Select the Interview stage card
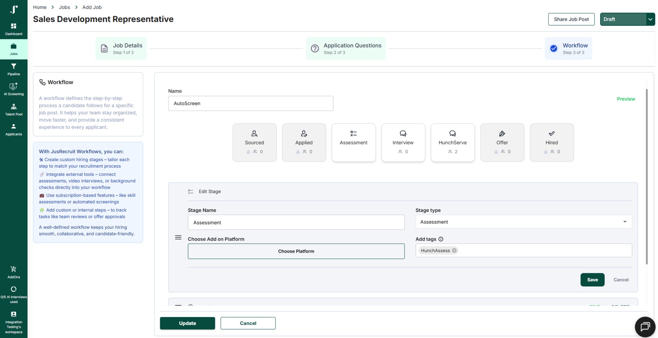 point(403,143)
